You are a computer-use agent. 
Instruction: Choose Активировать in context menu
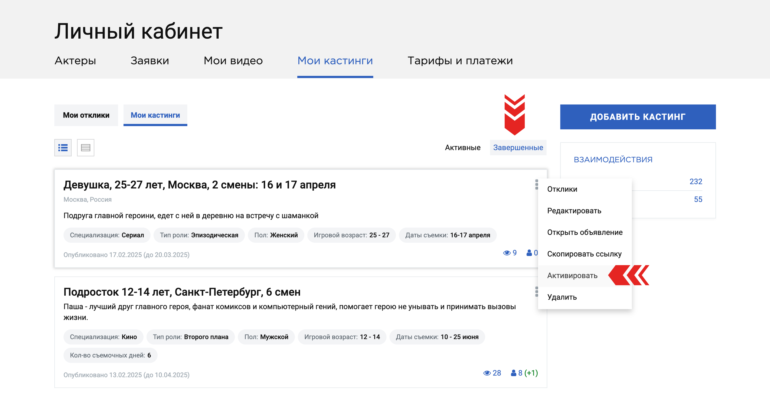(x=585, y=276)
